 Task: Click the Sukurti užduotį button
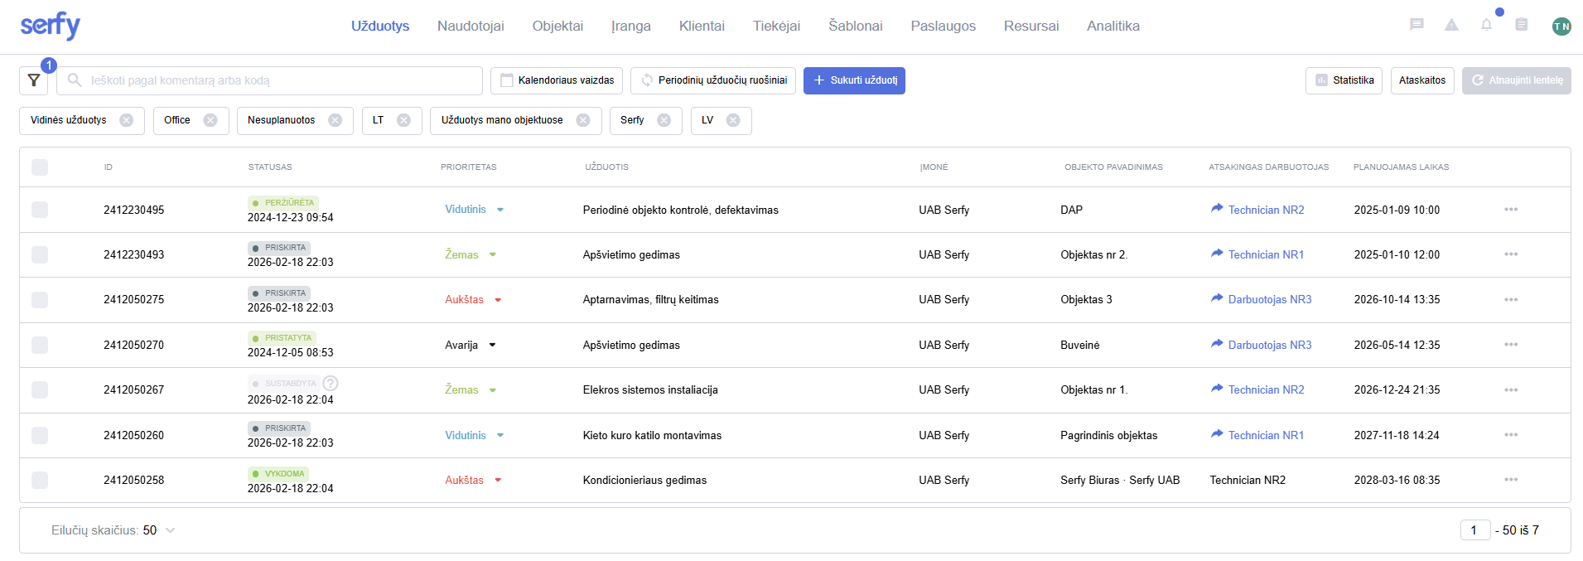pos(854,80)
